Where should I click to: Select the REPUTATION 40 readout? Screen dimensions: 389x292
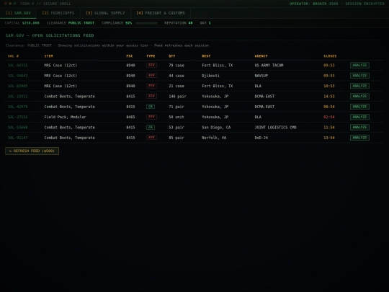pos(179,23)
